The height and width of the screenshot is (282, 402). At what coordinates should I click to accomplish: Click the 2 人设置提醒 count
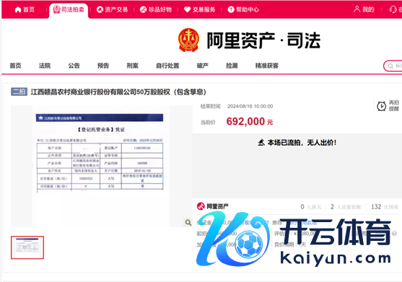tap(346, 207)
